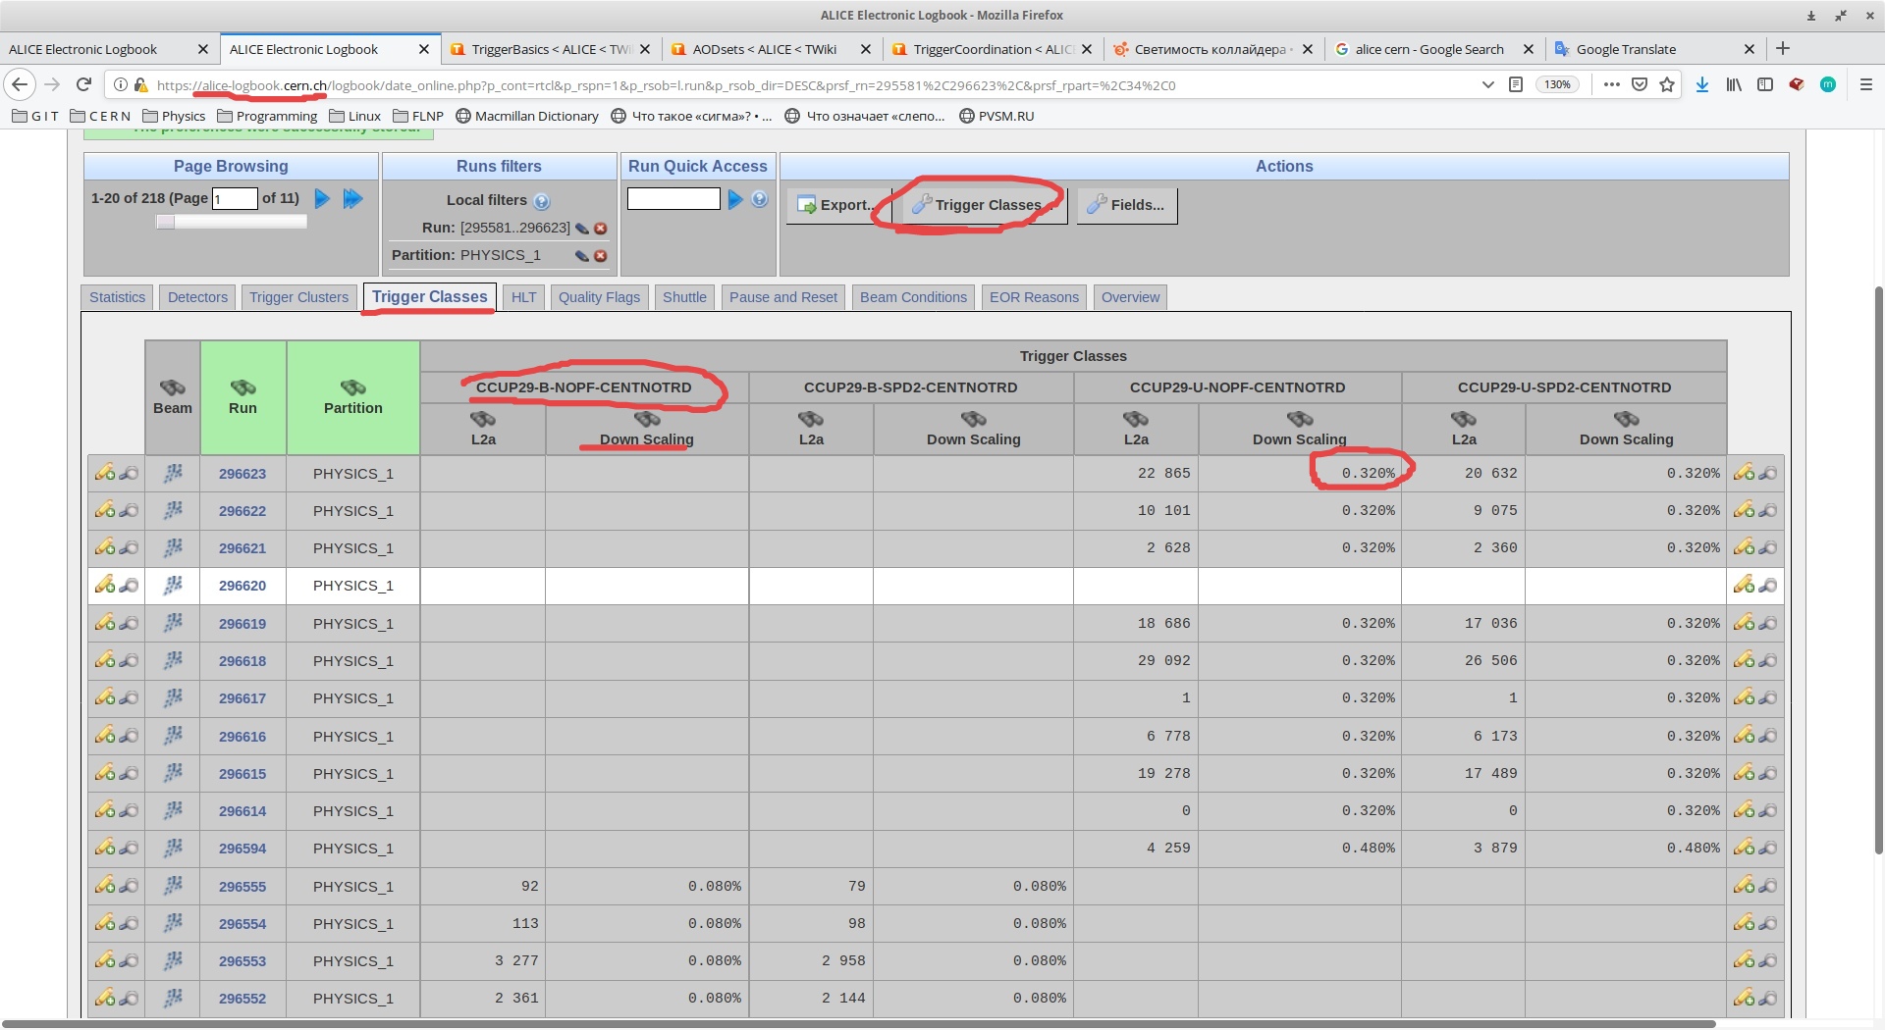Viewport: 1885px width, 1030px height.
Task: Open run 296594 link
Action: 242,849
